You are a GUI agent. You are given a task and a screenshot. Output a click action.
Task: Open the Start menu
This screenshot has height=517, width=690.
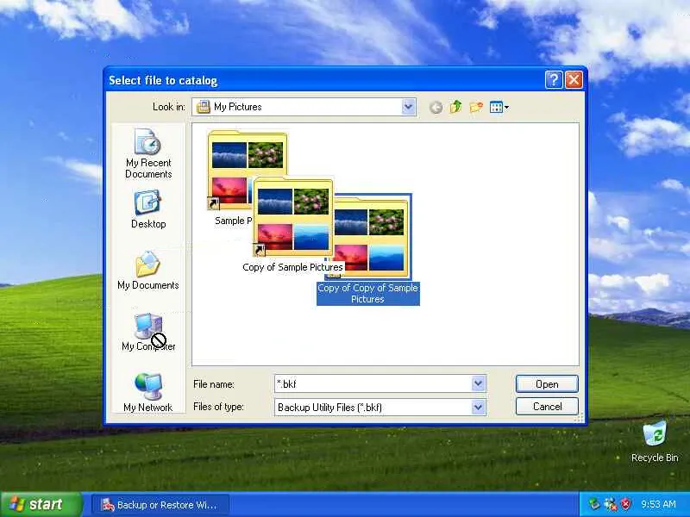click(41, 504)
